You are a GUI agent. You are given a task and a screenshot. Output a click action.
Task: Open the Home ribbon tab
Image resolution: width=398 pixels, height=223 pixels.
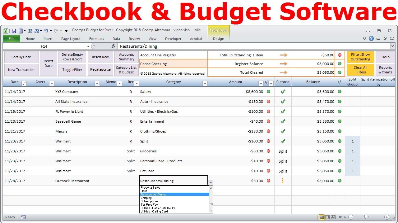point(30,39)
